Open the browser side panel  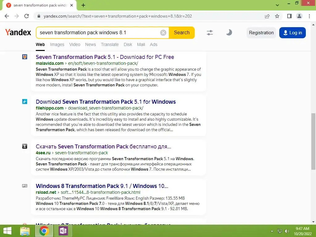click(x=289, y=16)
